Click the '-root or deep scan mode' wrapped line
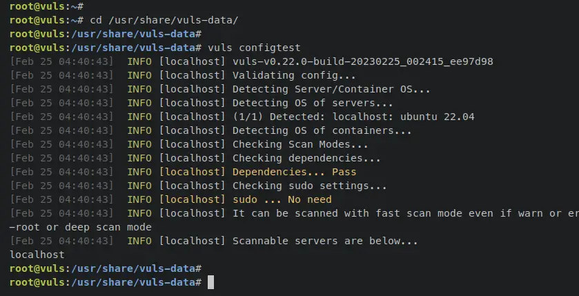The width and height of the screenshot is (579, 296). pos(81,227)
